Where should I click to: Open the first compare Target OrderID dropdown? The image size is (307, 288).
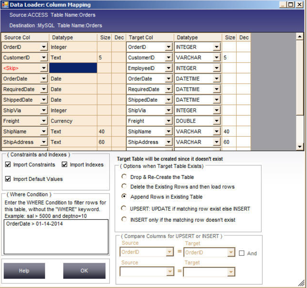[x=231, y=252]
